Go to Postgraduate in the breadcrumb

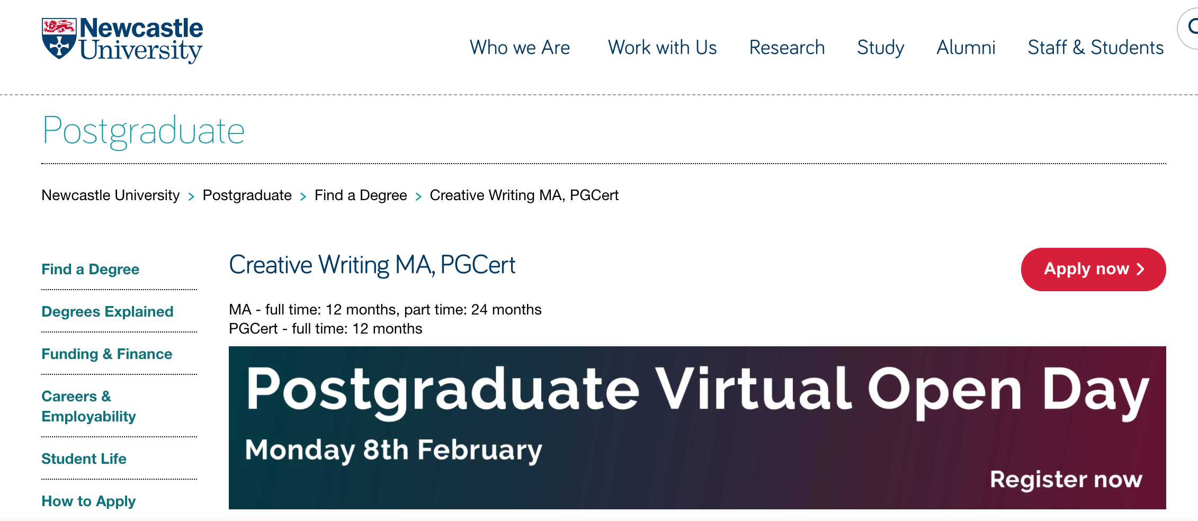(247, 195)
